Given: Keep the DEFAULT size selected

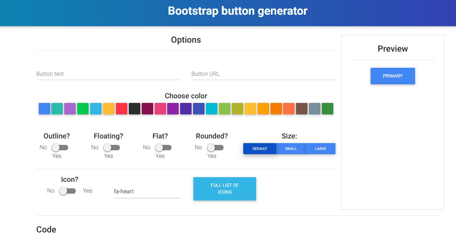Looking at the screenshot, I should pyautogui.click(x=260, y=148).
